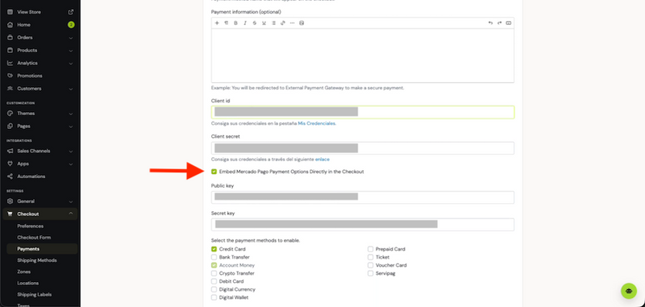Viewport: 645px width, 307px height.
Task: Open the green chat bot widget
Action: pyautogui.click(x=629, y=291)
